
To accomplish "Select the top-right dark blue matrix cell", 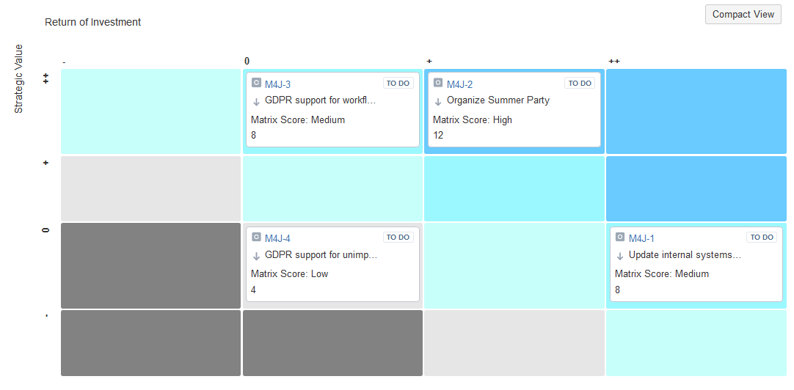I will coord(696,111).
